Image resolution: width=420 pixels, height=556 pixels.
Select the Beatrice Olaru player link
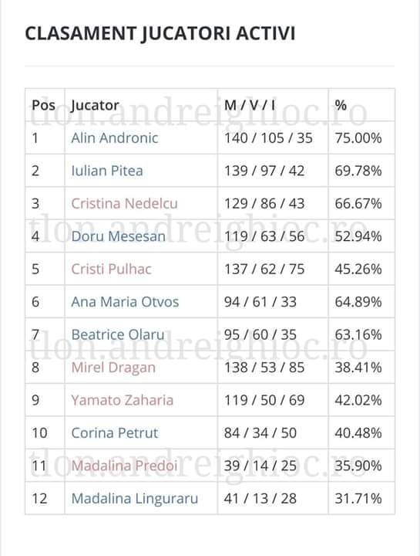118,334
